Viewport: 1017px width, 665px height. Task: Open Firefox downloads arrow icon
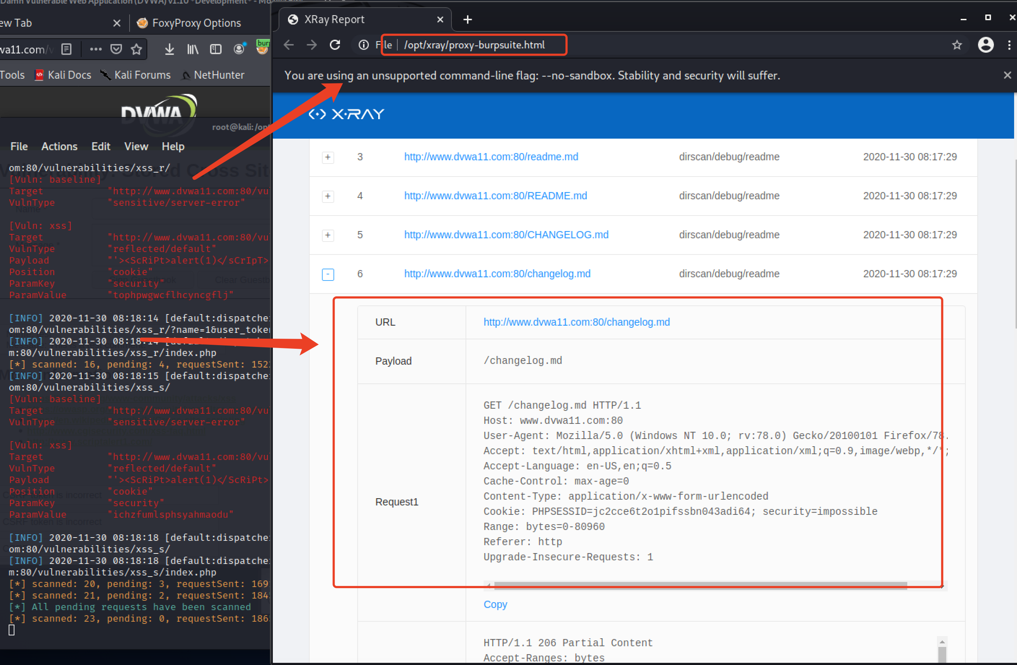coord(169,49)
